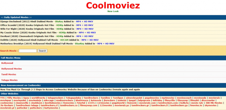Click the fmovies.to link
Viewport: 226px width, 110px height.
pos(196,105)
